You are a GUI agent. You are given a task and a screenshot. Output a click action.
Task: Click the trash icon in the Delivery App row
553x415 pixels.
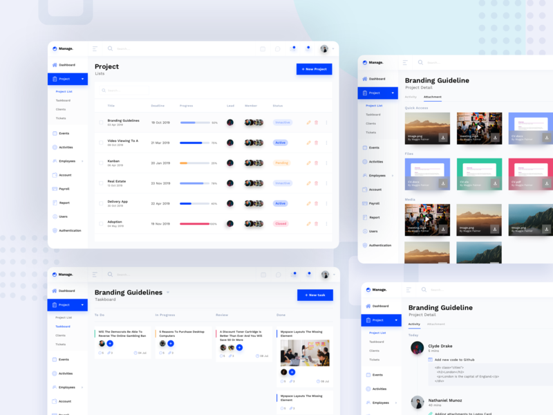[317, 203]
